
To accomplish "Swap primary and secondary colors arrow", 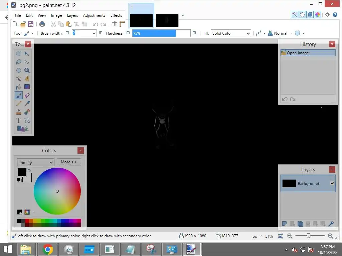I will pos(29,170).
